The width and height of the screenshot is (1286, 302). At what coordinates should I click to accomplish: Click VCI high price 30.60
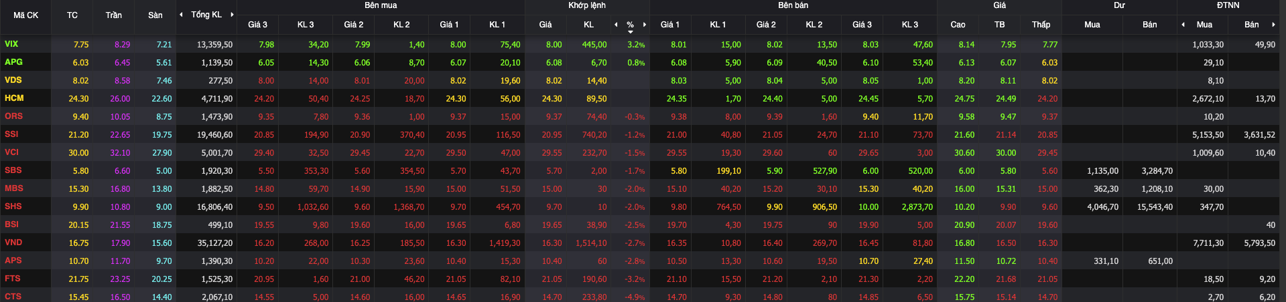[x=964, y=153]
